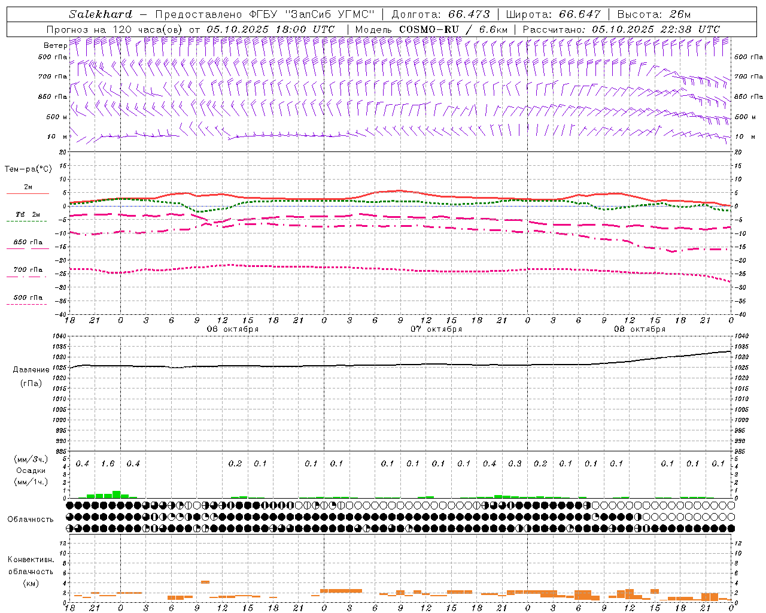Click the "Облачность" cloud cover label
This screenshot has width=766, height=613.
pos(31,520)
